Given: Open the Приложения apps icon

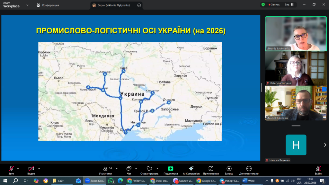Looking at the screenshot, I should click(x=211, y=169).
